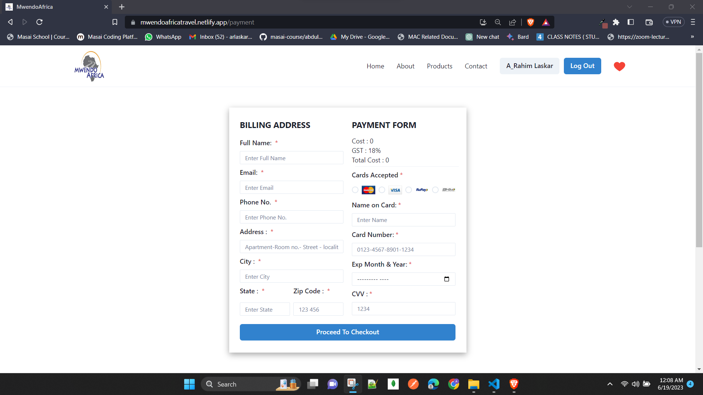Image resolution: width=703 pixels, height=395 pixels.
Task: Show hidden system tray icons
Action: click(610, 384)
